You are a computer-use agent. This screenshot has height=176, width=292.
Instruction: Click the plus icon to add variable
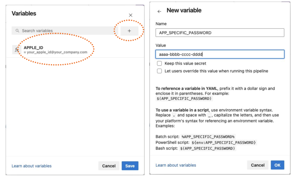pos(129,31)
